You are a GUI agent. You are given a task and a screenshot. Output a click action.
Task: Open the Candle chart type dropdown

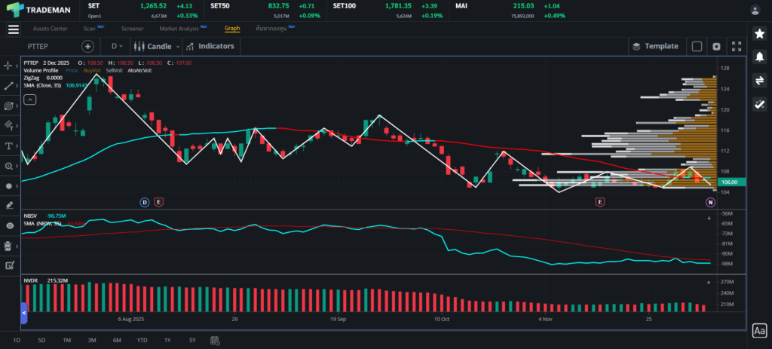[x=154, y=46]
